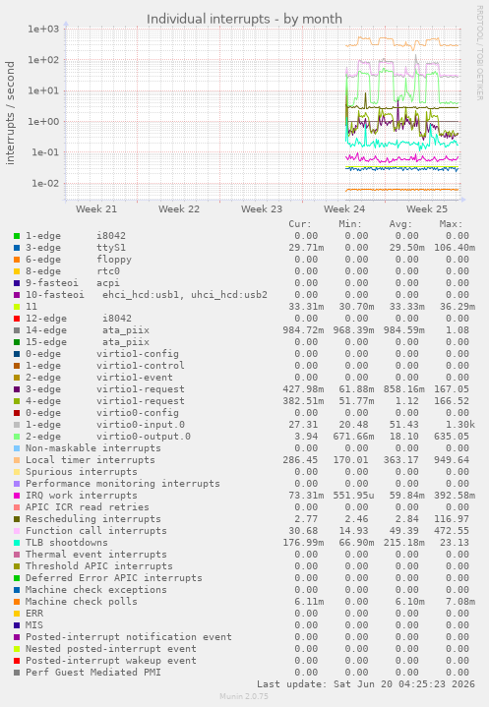Click the swatch for Perf Guest Mediated PMI
This screenshot has height=707, width=489.
tap(17, 673)
